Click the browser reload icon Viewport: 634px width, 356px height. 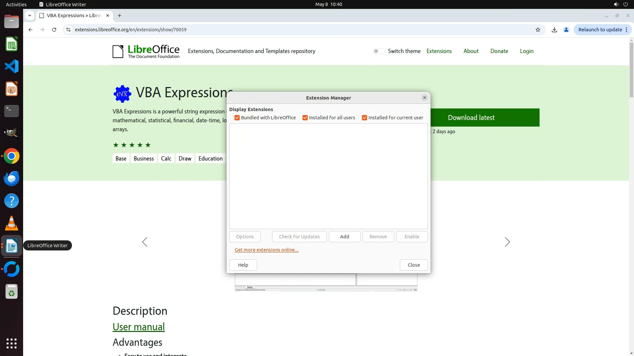pyautogui.click(x=54, y=30)
